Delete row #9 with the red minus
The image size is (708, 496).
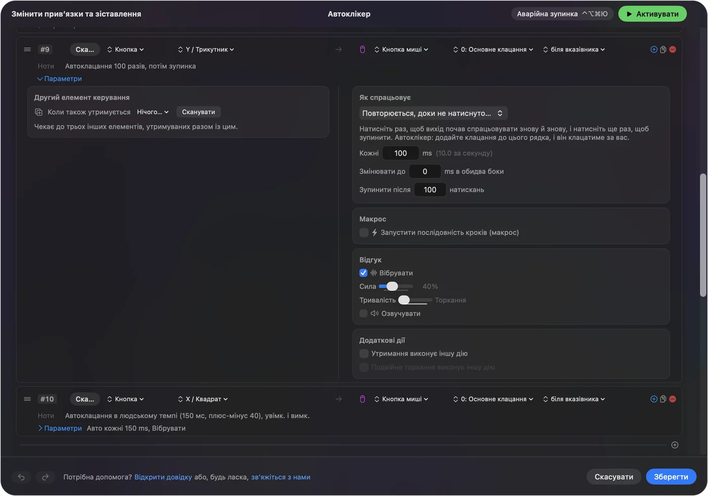point(673,50)
